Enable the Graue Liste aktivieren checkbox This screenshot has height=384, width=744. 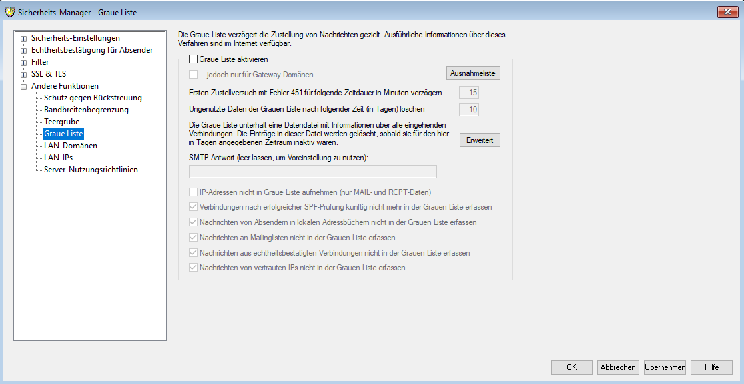(x=194, y=59)
